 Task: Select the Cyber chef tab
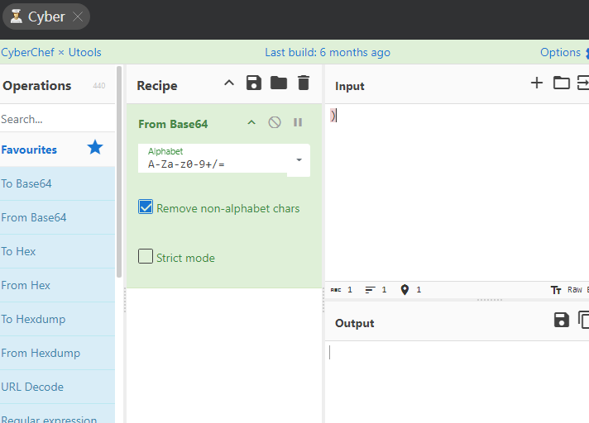coord(45,17)
